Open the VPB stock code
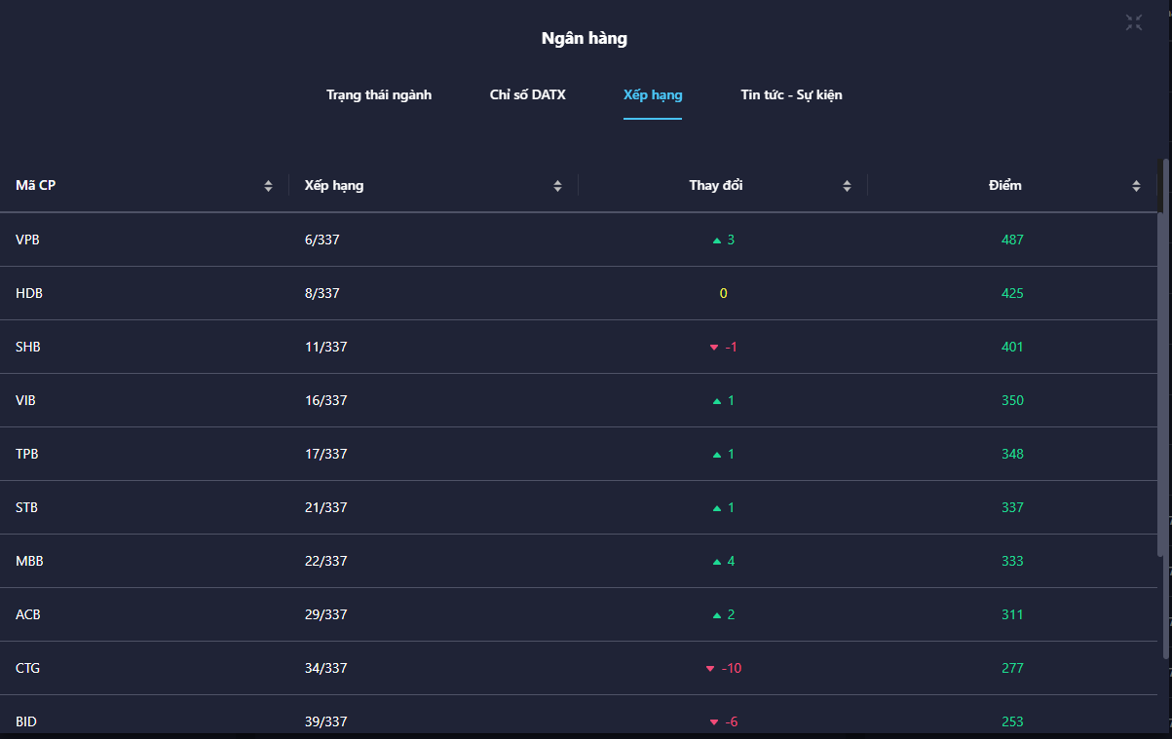 click(x=27, y=240)
